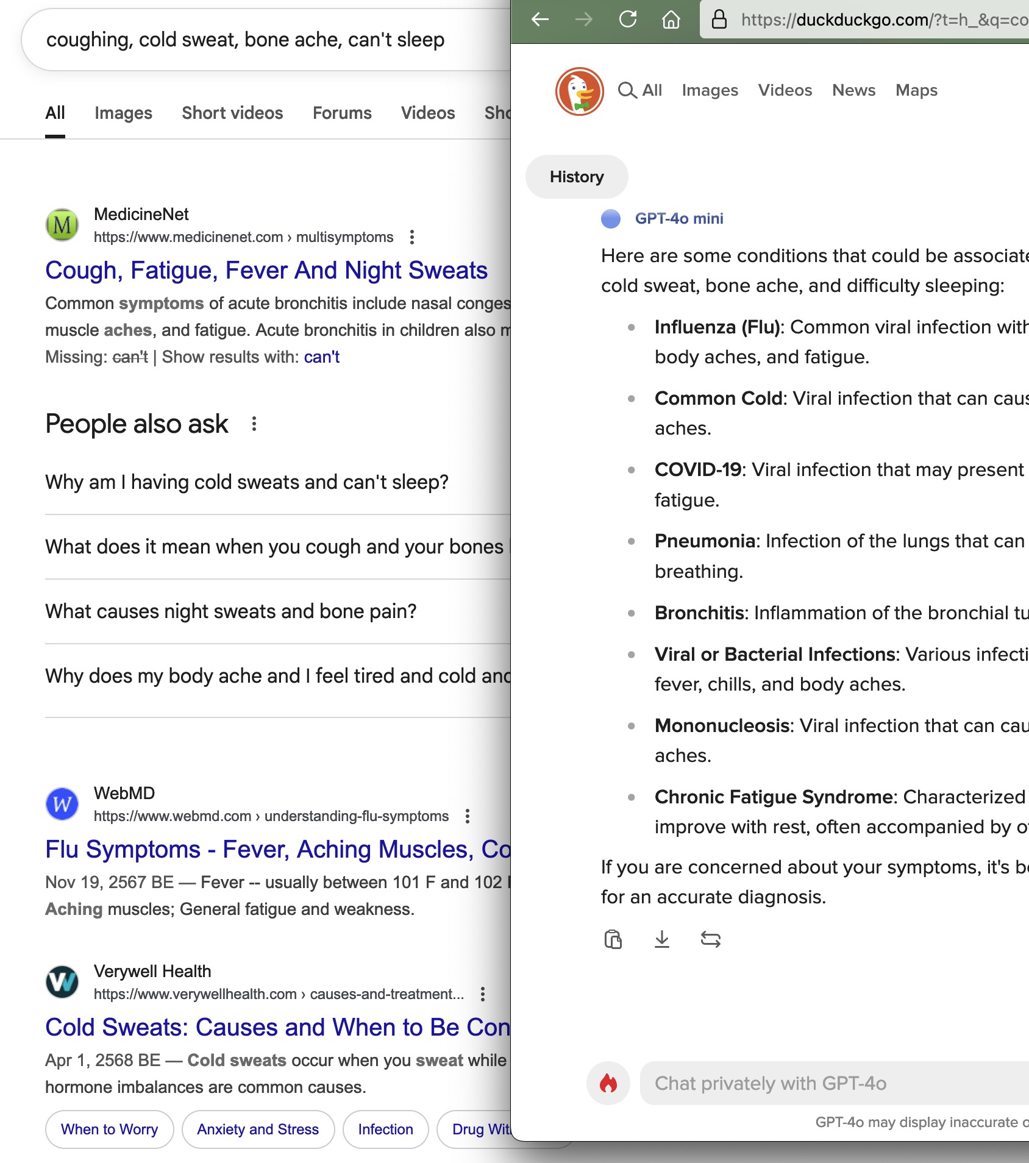Click the 'can't' show results link
This screenshot has width=1029, height=1163.
(x=322, y=357)
